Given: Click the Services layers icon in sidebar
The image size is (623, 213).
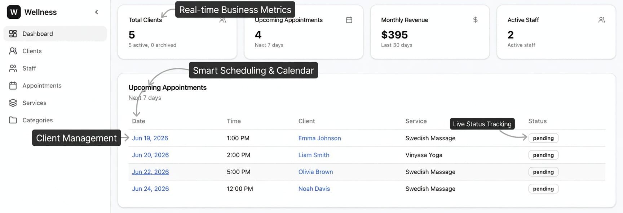Looking at the screenshot, I should (x=13, y=103).
